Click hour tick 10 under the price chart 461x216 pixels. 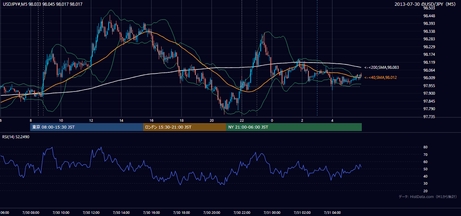coord(61,120)
